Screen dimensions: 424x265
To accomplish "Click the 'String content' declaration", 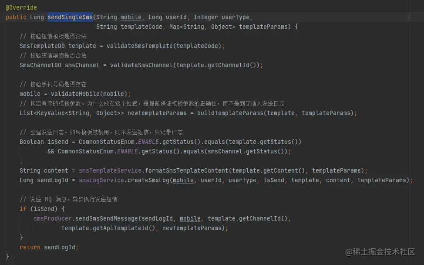I will (44, 170).
